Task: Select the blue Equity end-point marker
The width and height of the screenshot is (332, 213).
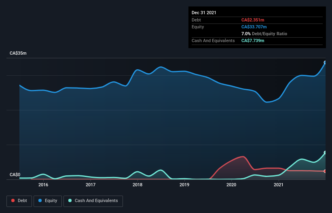Action: (x=325, y=62)
